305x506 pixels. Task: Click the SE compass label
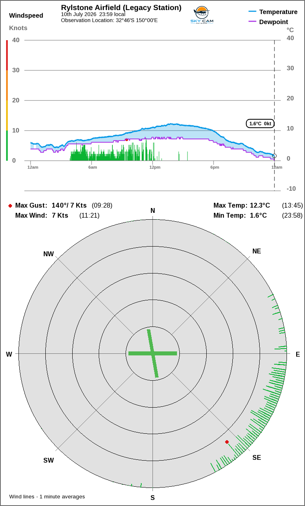[256, 458]
